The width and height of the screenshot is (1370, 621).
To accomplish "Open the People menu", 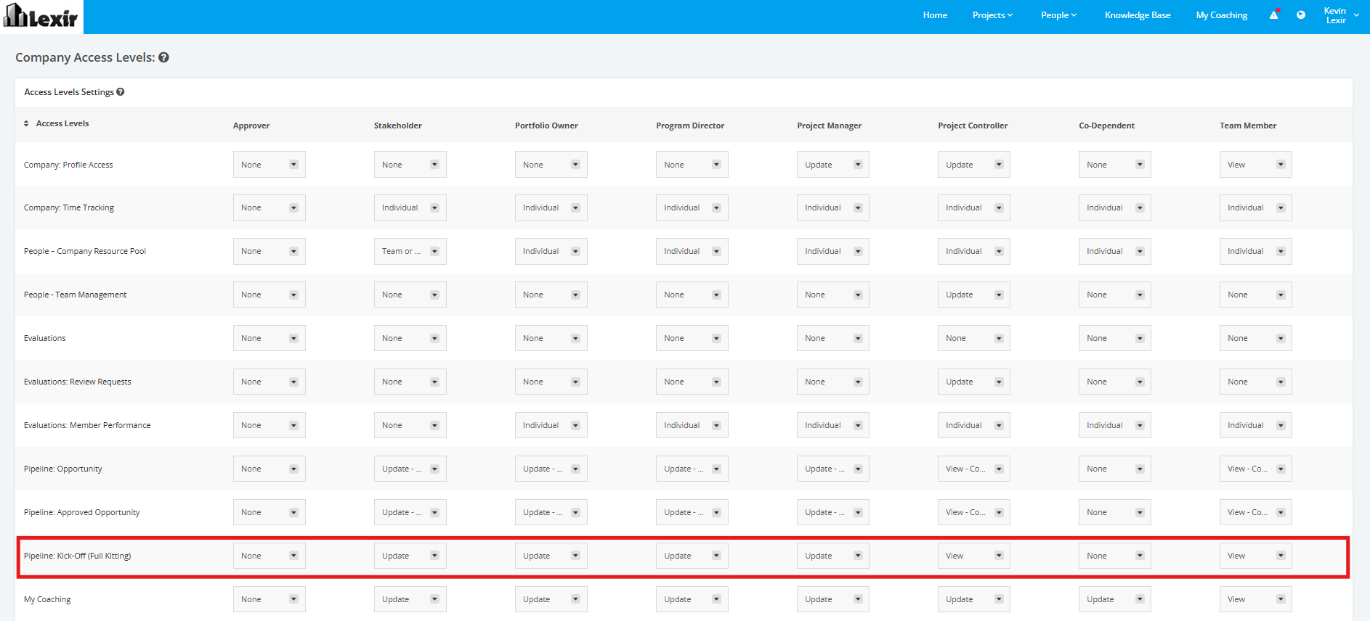I will point(1058,15).
